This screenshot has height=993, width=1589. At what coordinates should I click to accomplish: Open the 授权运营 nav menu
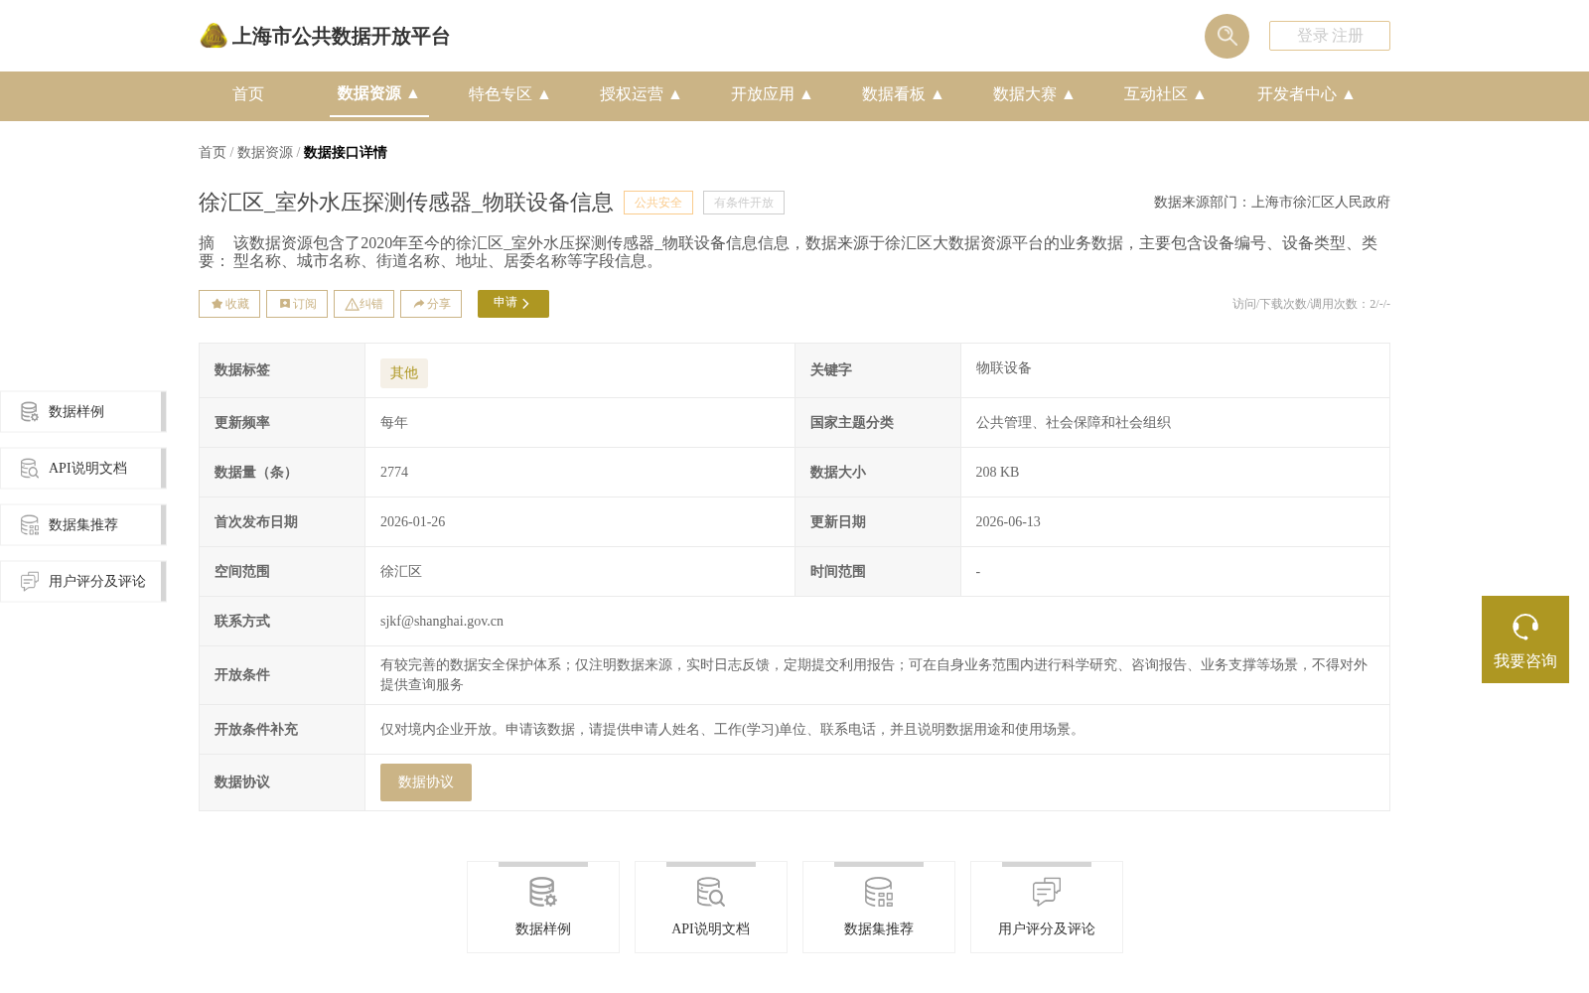click(x=641, y=94)
